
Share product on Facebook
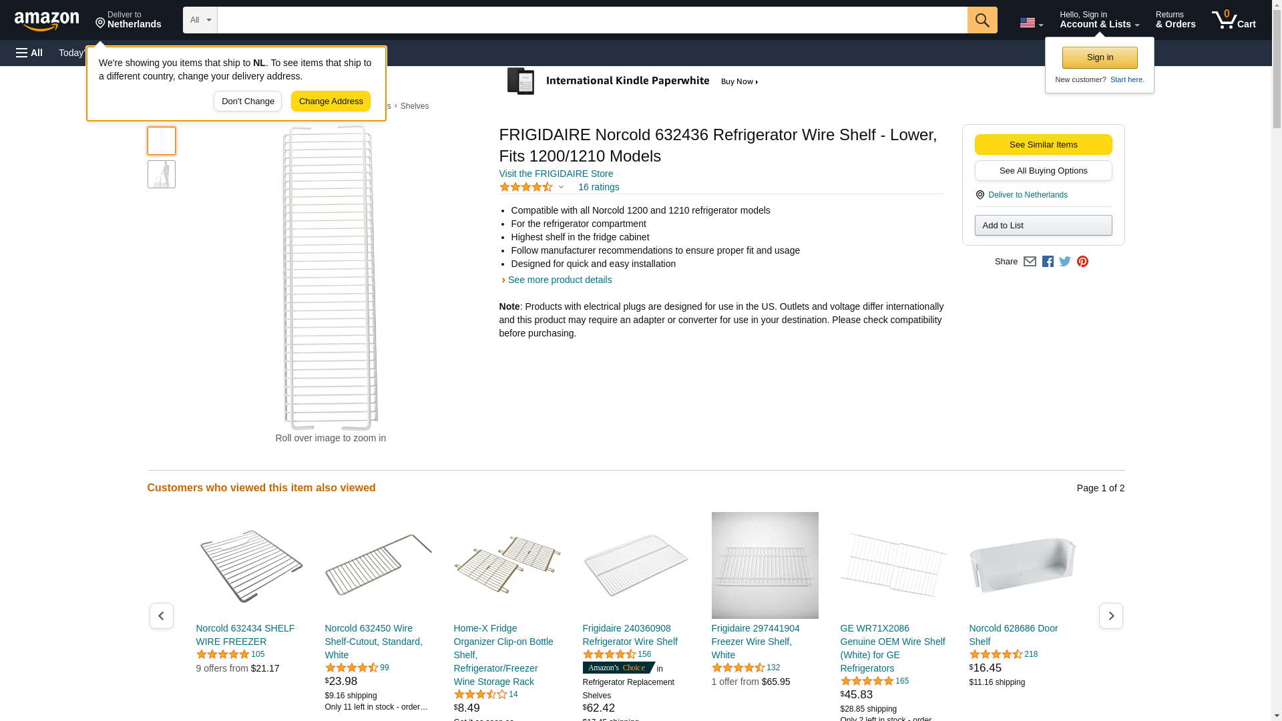click(x=1048, y=262)
